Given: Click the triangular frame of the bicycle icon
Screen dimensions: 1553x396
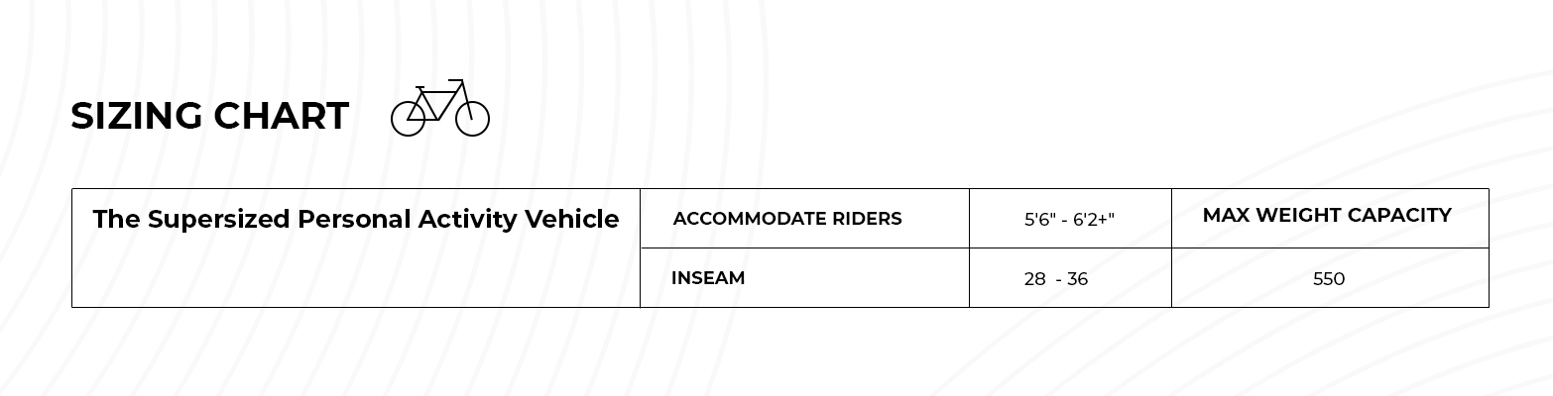Looking at the screenshot, I should (x=437, y=103).
